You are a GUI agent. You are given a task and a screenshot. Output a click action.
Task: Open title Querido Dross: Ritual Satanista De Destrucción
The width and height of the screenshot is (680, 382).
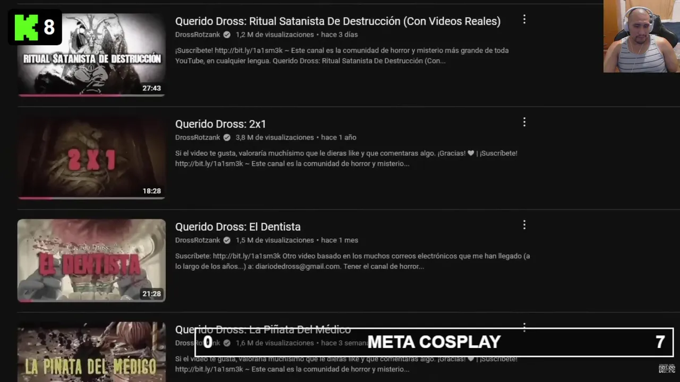click(x=338, y=21)
